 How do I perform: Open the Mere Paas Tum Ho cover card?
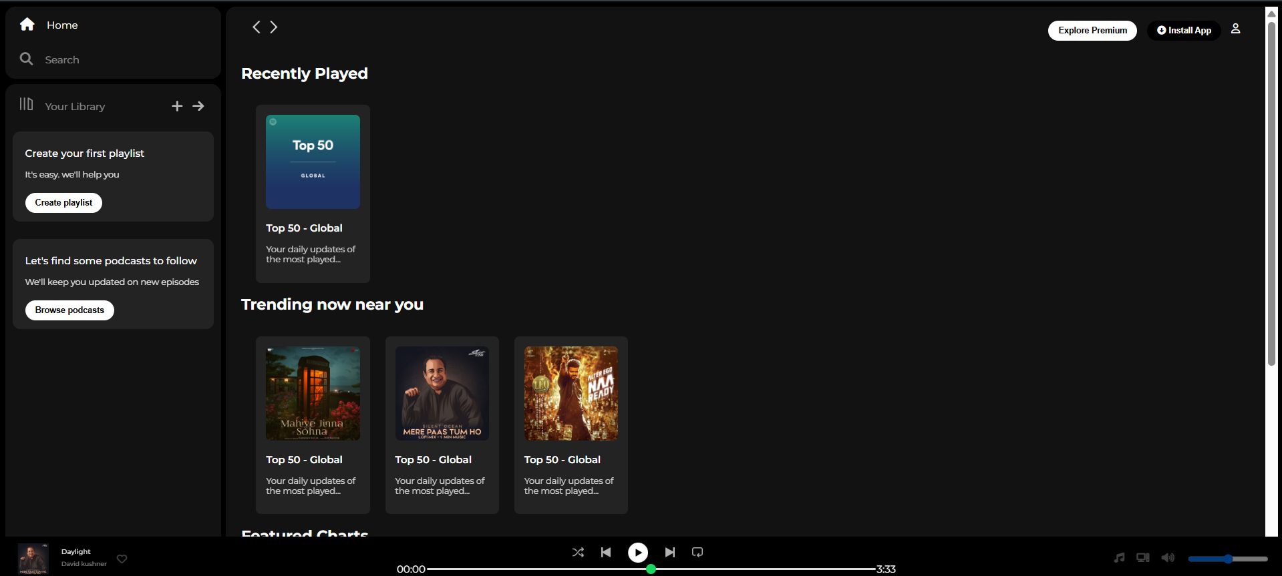[x=442, y=425]
